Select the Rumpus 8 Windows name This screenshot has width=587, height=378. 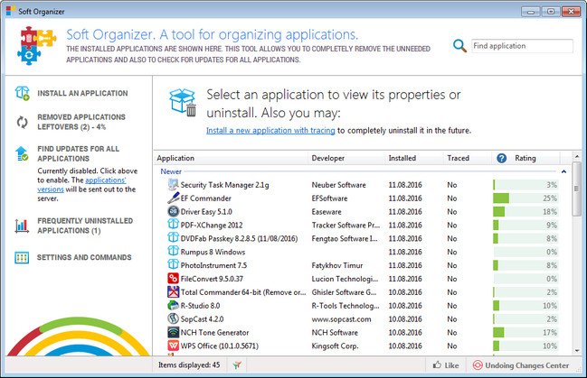(x=213, y=252)
